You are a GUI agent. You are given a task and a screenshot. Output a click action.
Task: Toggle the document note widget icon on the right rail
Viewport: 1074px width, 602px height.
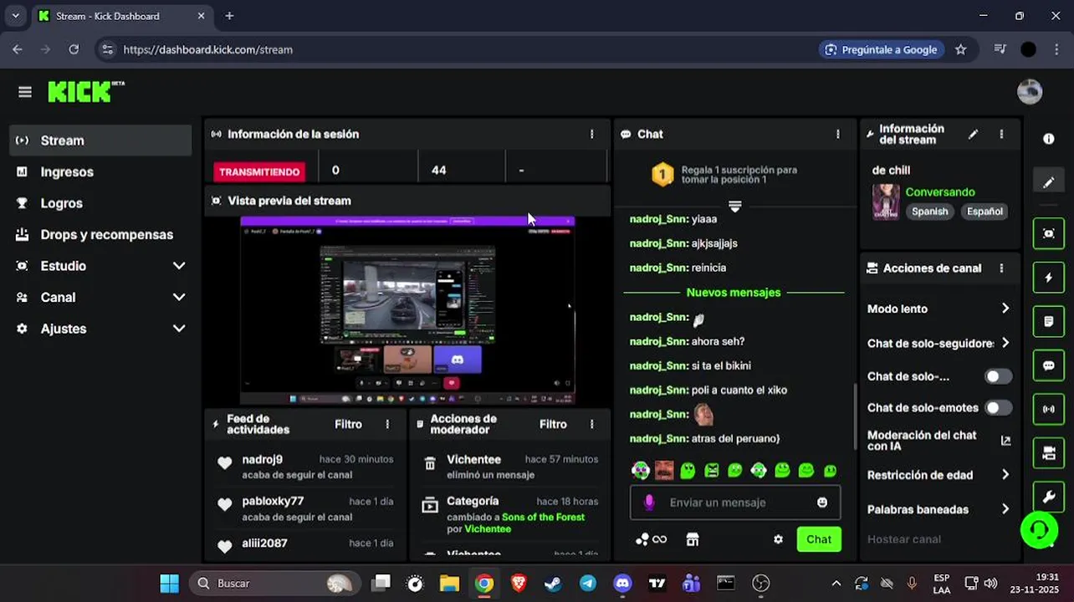[1048, 321]
